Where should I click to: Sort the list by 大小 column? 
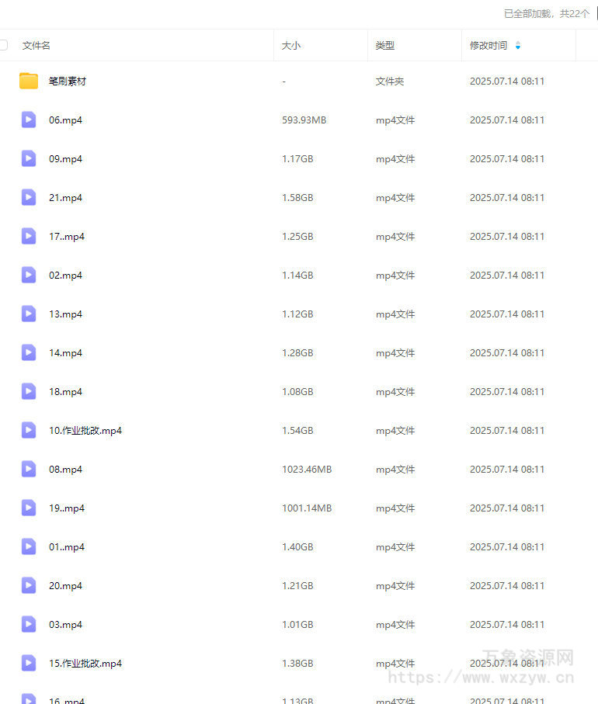click(290, 46)
